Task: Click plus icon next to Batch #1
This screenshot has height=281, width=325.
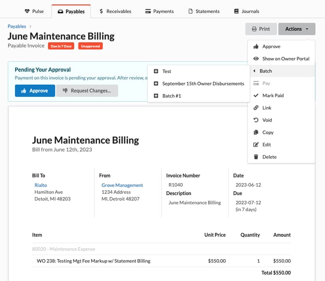Action: pos(156,96)
